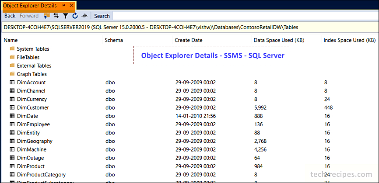Click the activity monitor pulse icon
The height and width of the screenshot is (183, 379).
84,16
